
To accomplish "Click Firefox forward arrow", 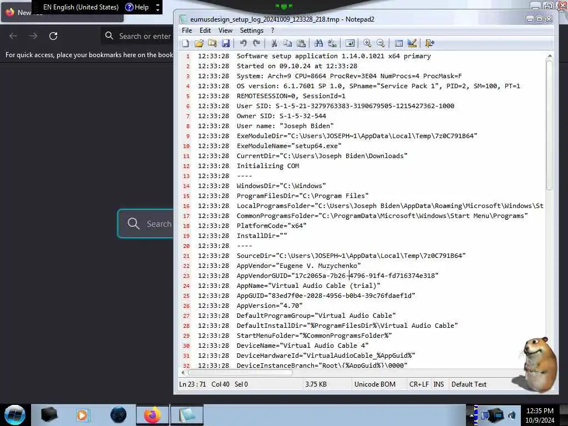I will [x=33, y=36].
